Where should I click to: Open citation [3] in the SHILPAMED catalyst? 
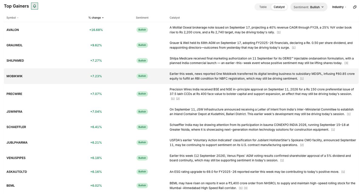[346, 63]
